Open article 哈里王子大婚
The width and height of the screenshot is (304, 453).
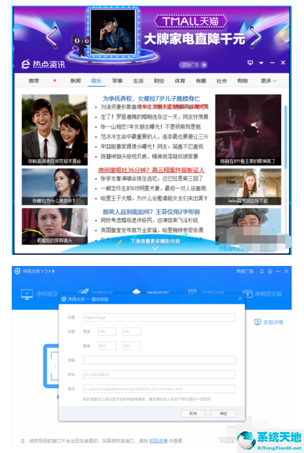coord(154,198)
